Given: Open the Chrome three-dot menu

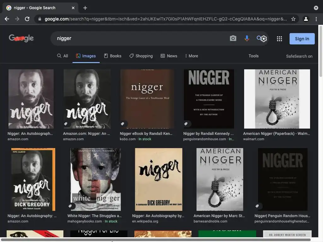Looking at the screenshot, I should 316,19.
